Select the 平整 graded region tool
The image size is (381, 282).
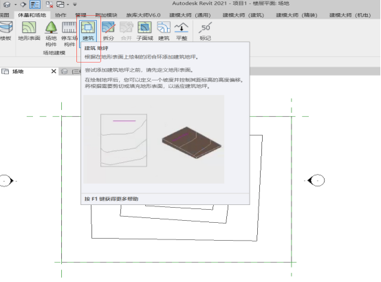pyautogui.click(x=182, y=31)
